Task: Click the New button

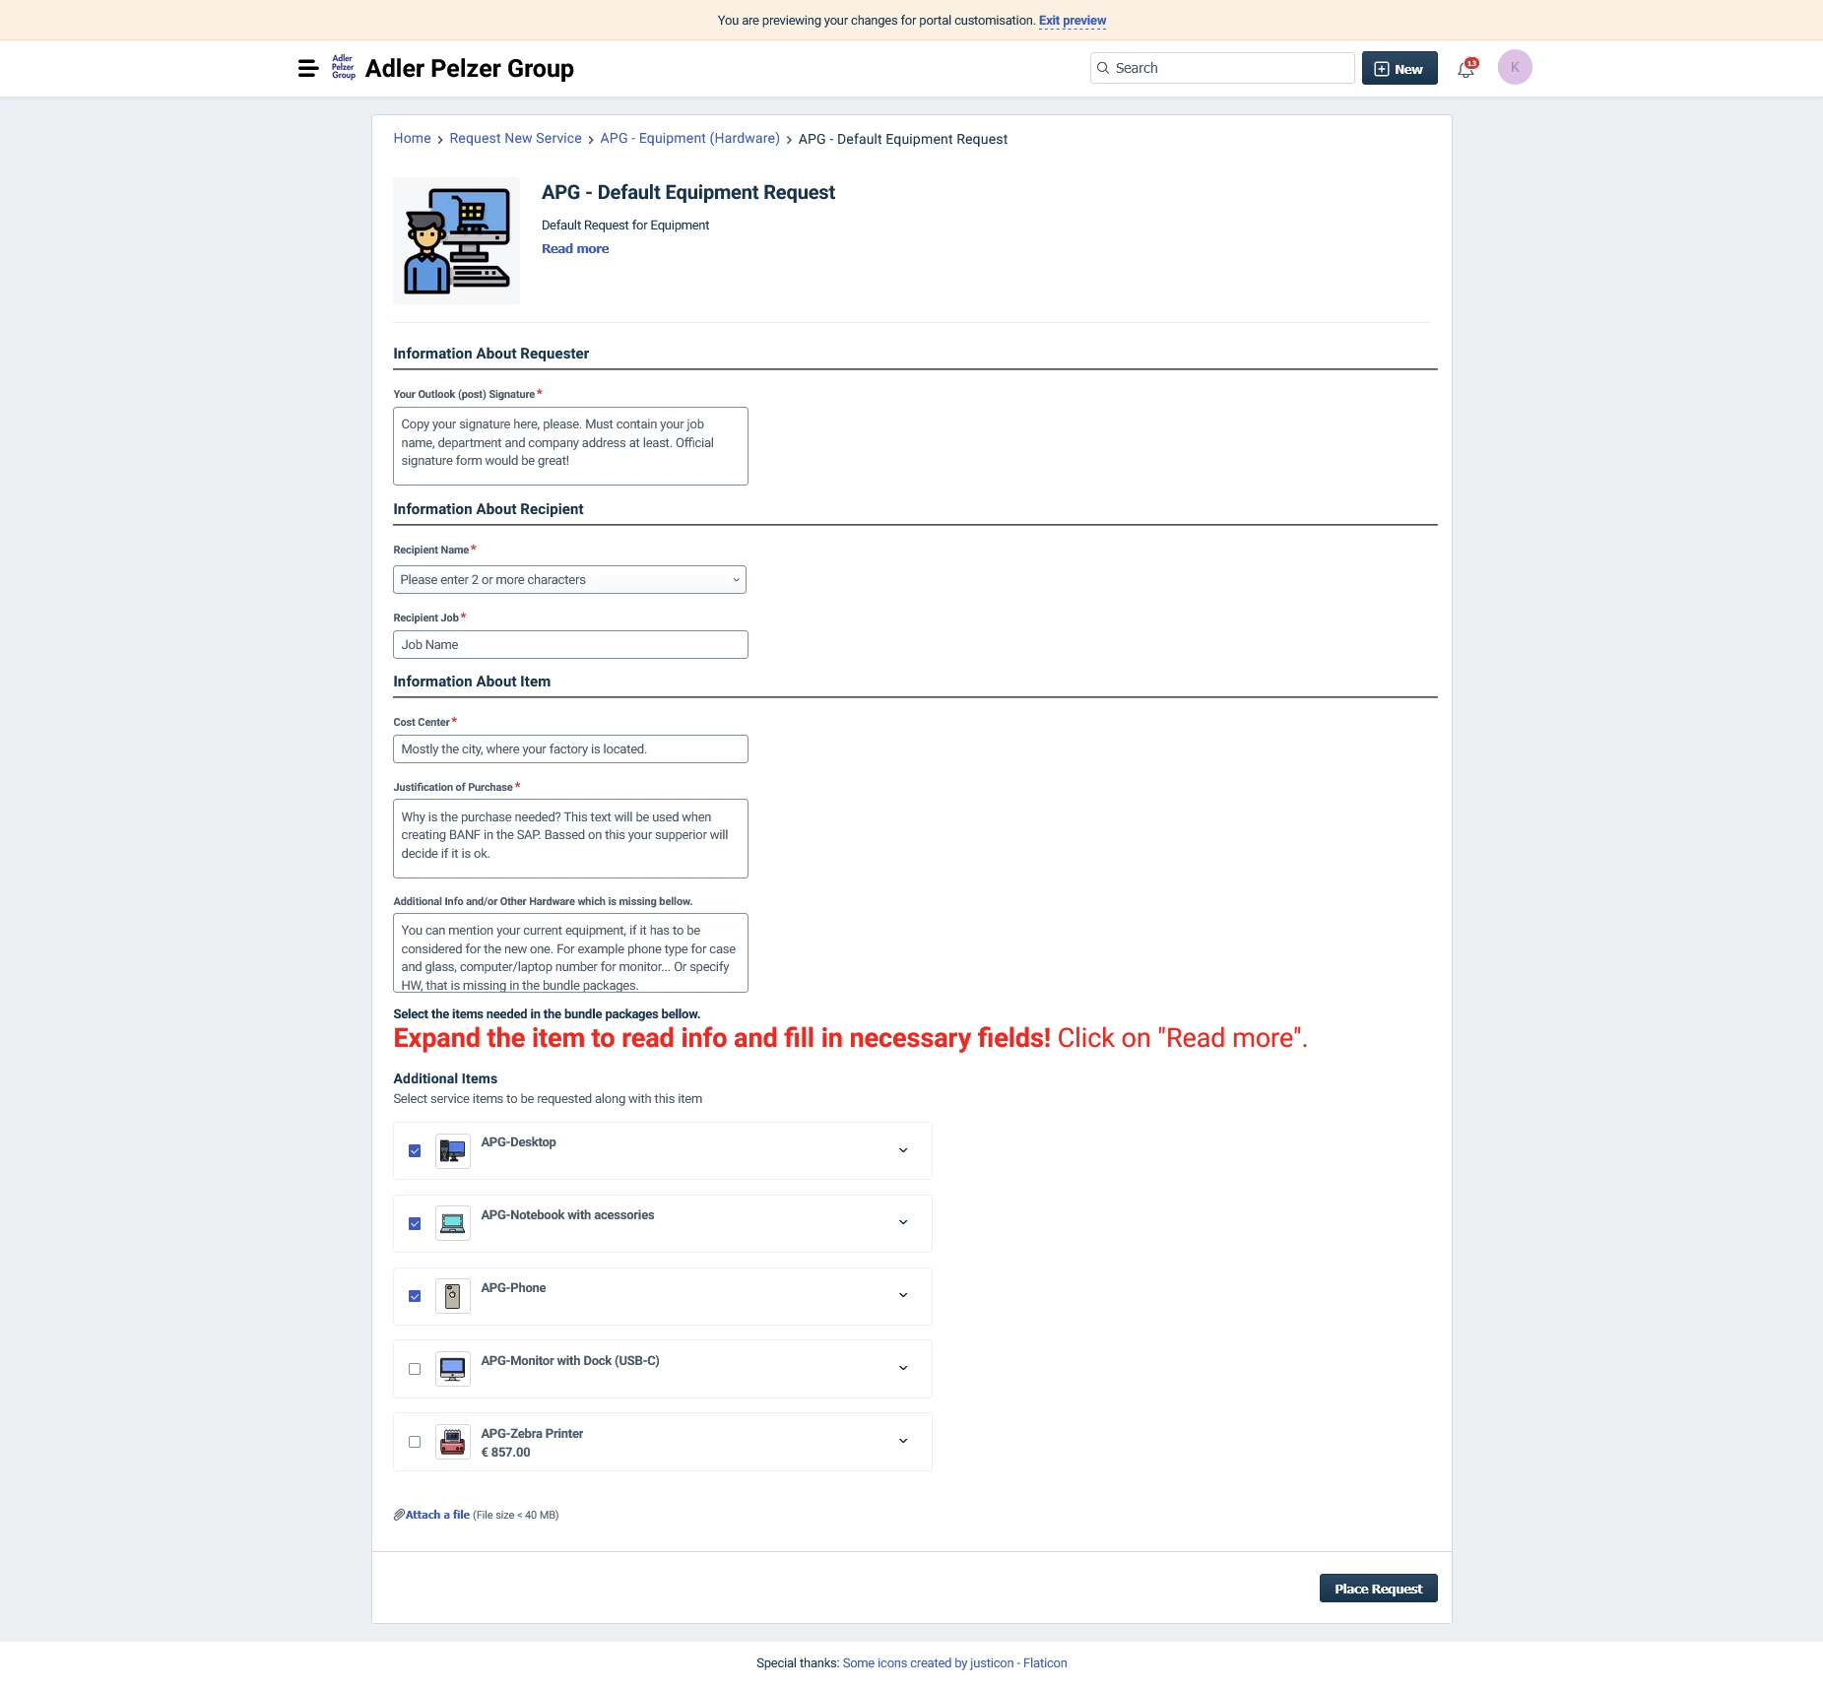Action: pos(1400,68)
